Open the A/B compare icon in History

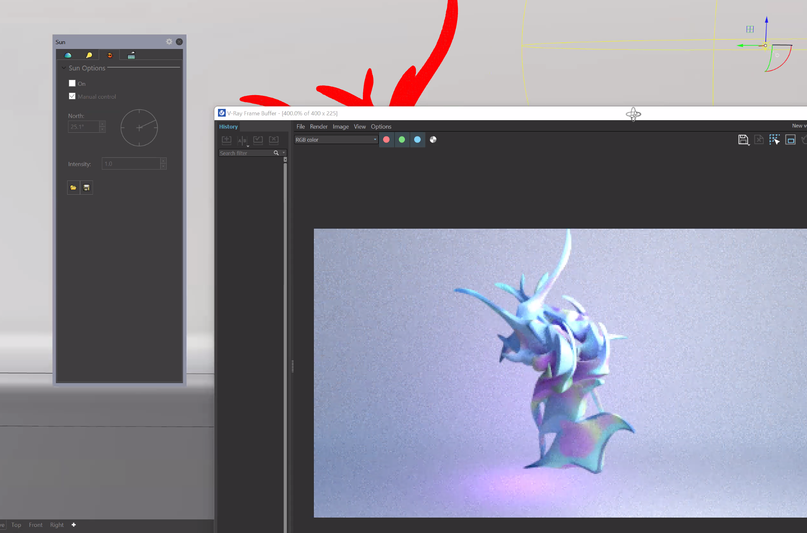click(242, 140)
